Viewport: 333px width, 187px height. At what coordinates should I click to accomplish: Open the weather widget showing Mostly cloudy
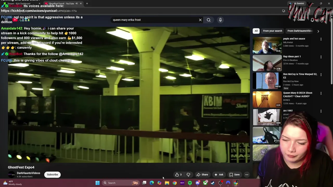pyautogui.click(x=12, y=183)
